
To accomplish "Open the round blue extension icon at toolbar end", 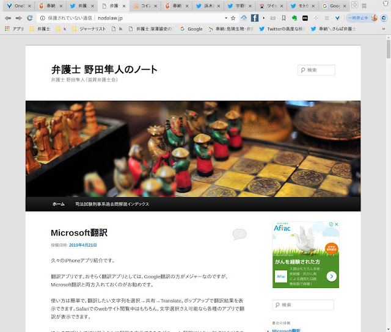I will [x=384, y=18].
